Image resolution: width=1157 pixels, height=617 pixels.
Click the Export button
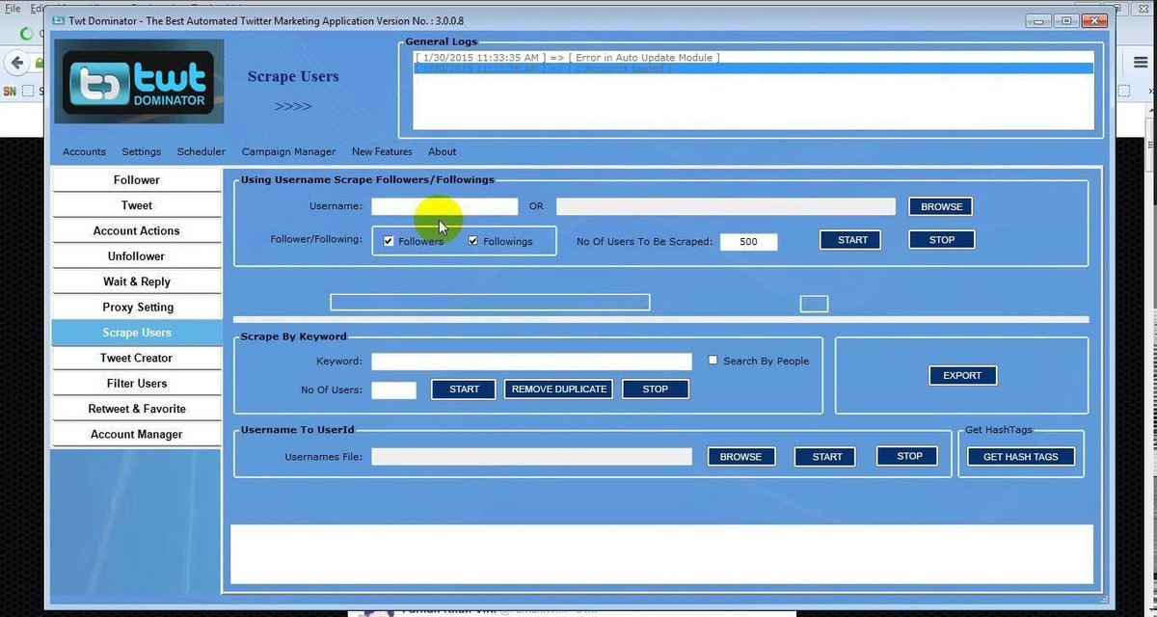coord(961,375)
